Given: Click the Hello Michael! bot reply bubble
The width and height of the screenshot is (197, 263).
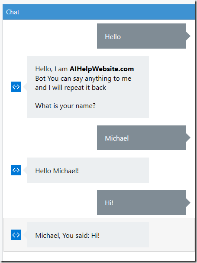Looking at the screenshot, I should click(x=88, y=170).
